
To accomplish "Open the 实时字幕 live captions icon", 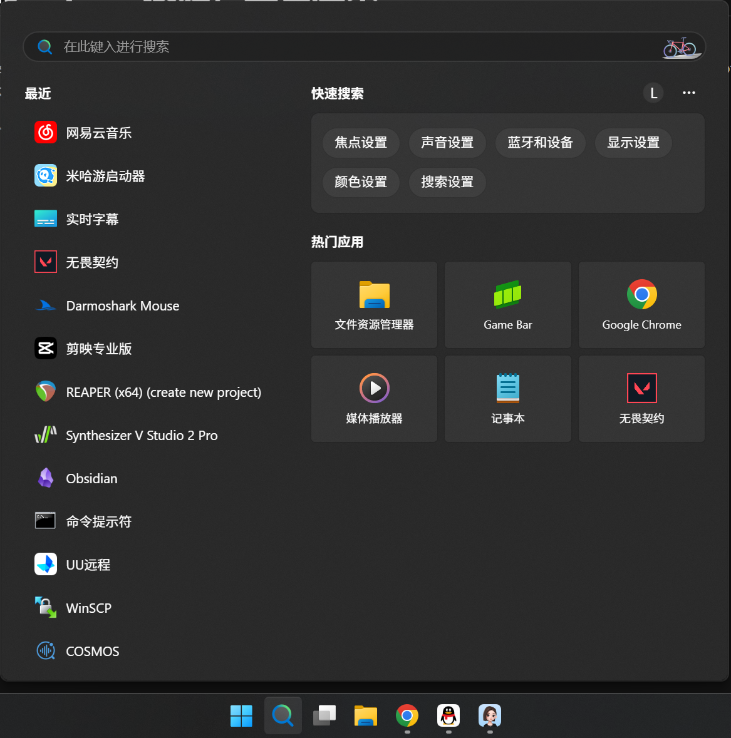I will click(x=46, y=219).
